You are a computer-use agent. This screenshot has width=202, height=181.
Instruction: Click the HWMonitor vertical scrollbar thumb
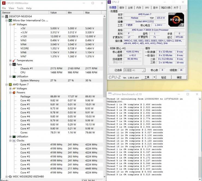105,58
